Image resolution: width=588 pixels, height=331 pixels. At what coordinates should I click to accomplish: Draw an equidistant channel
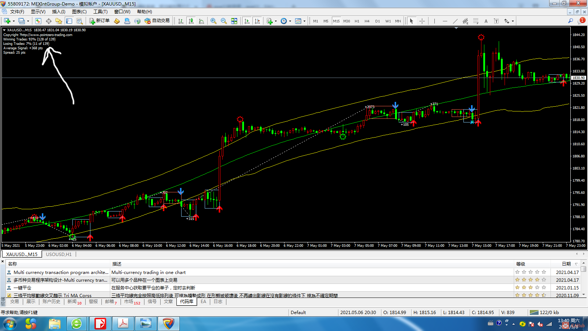pos(465,21)
